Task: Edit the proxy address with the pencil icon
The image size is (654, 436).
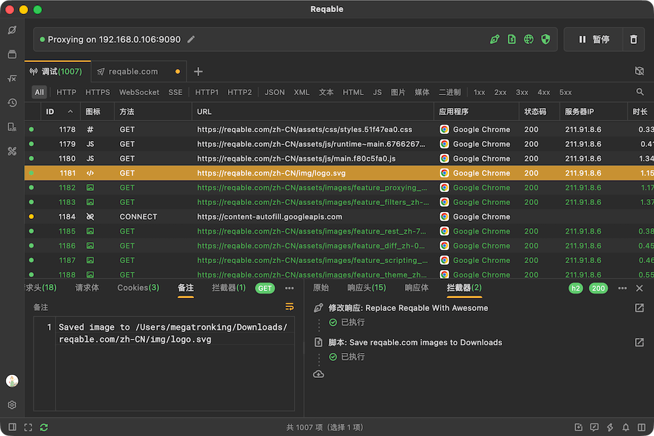Action: tap(191, 40)
